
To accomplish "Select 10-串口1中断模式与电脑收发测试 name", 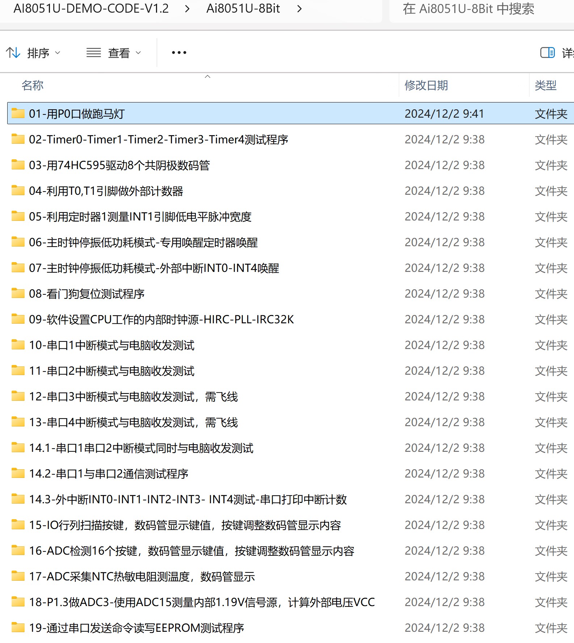I will tap(112, 345).
